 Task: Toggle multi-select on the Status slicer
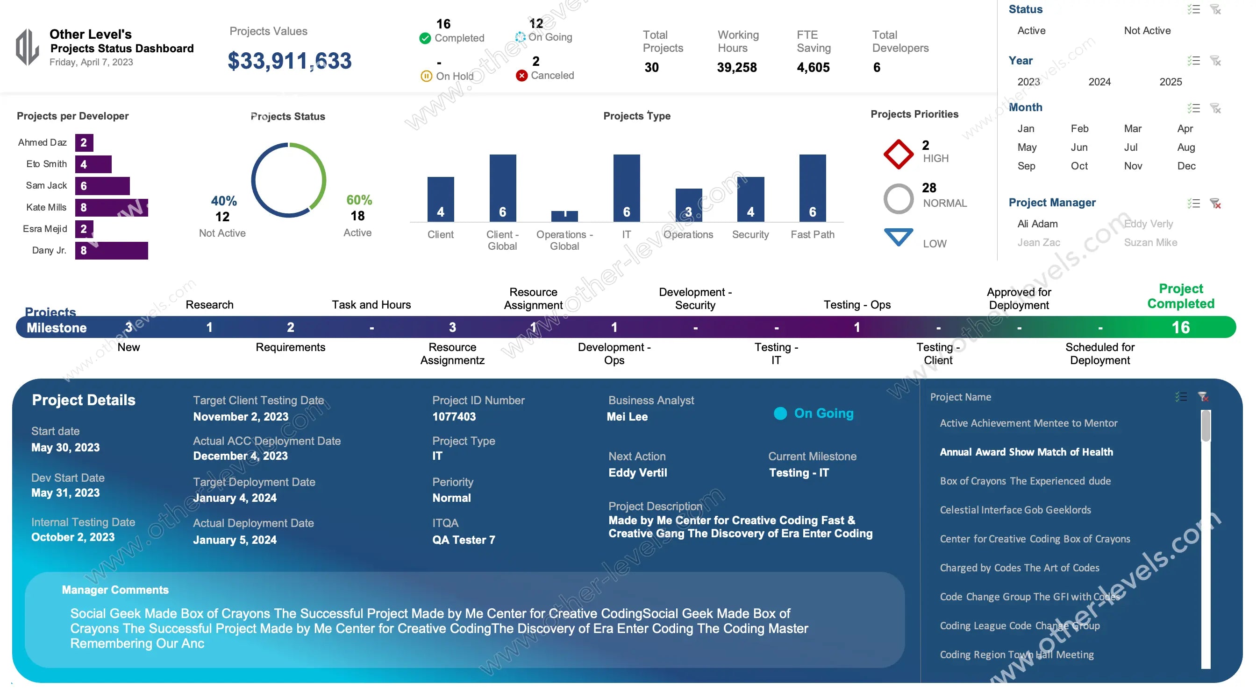[1193, 9]
